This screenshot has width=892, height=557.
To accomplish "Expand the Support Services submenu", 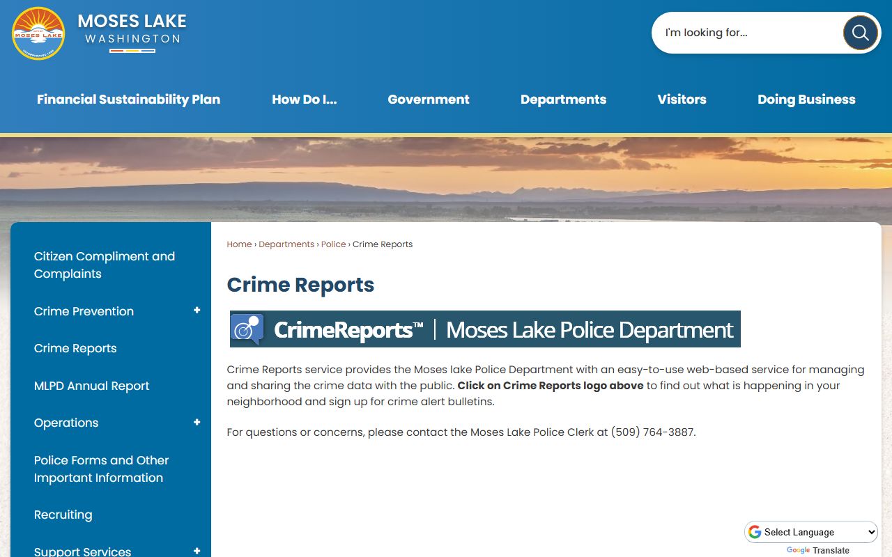I will 197,551.
